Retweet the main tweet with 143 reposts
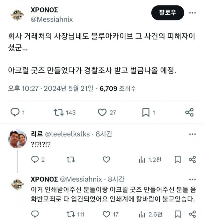This screenshot has width=204, height=222. (x=58, y=112)
